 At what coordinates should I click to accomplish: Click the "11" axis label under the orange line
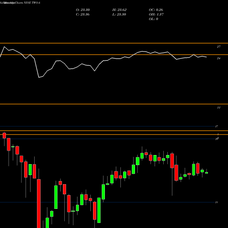coord(218,108)
